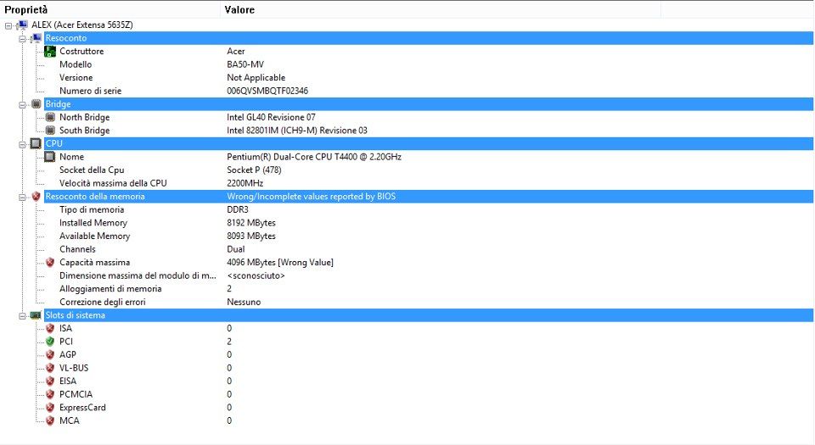This screenshot has width=815, height=445.
Task: Click the red shield beside Resoconto della memoria
Action: pyautogui.click(x=36, y=197)
